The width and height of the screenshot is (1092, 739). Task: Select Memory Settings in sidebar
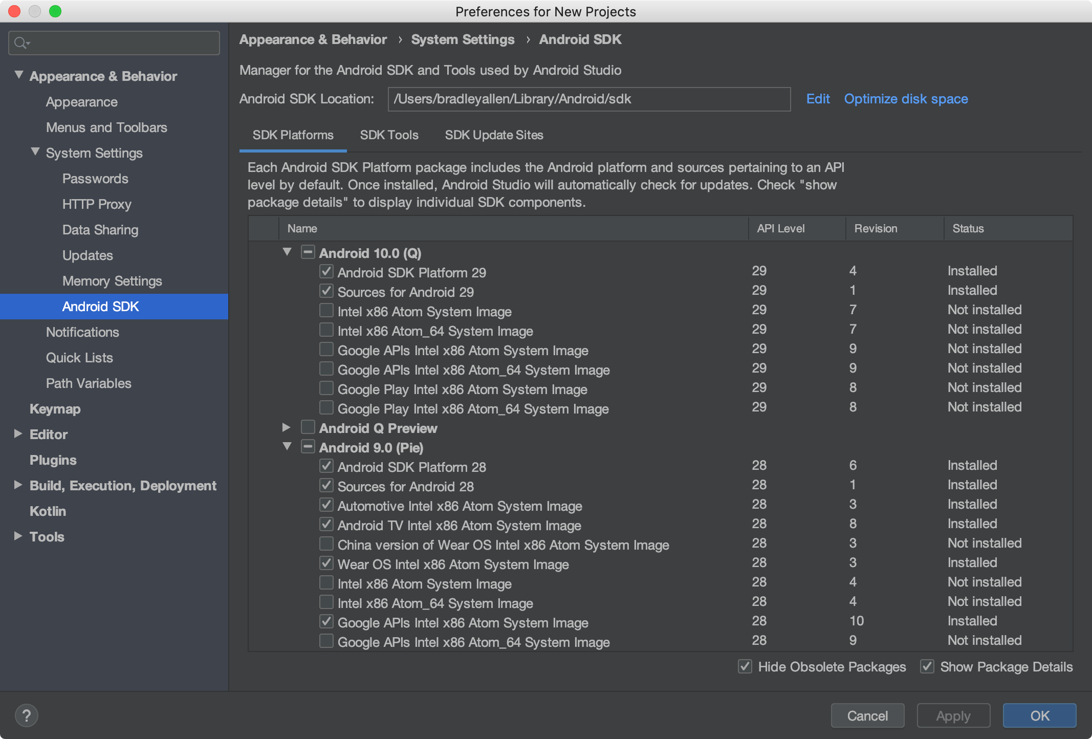(112, 281)
